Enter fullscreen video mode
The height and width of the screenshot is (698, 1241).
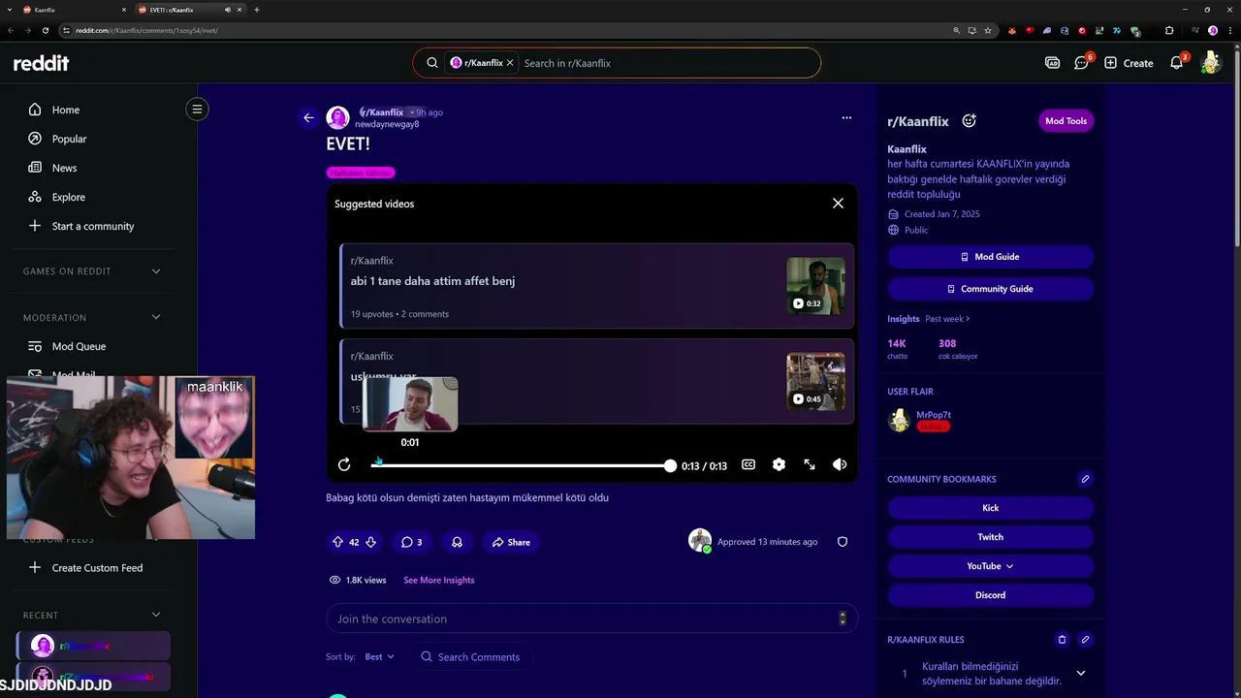[x=810, y=464]
